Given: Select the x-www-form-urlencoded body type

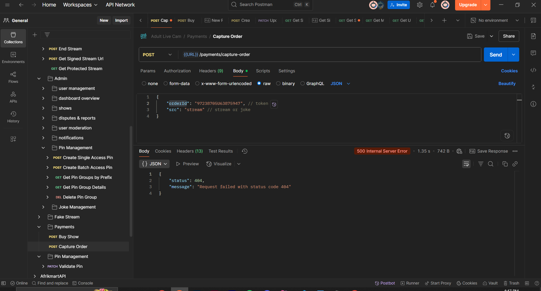Looking at the screenshot, I should [x=223, y=84].
